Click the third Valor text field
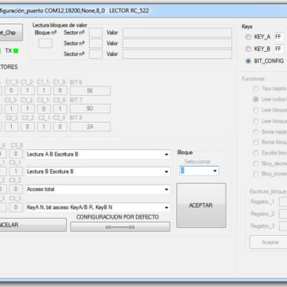The width and height of the screenshot is (287, 287). (x=177, y=54)
